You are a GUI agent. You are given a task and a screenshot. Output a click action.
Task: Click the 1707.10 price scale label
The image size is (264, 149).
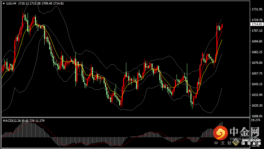pos(257,31)
